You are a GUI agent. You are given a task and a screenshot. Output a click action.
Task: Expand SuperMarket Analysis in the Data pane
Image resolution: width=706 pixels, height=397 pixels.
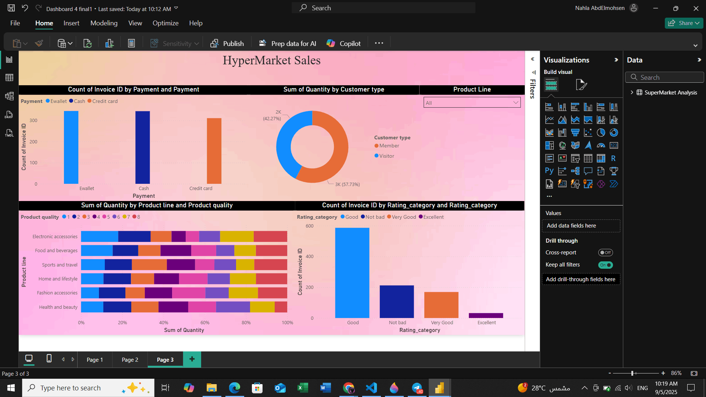(x=632, y=92)
